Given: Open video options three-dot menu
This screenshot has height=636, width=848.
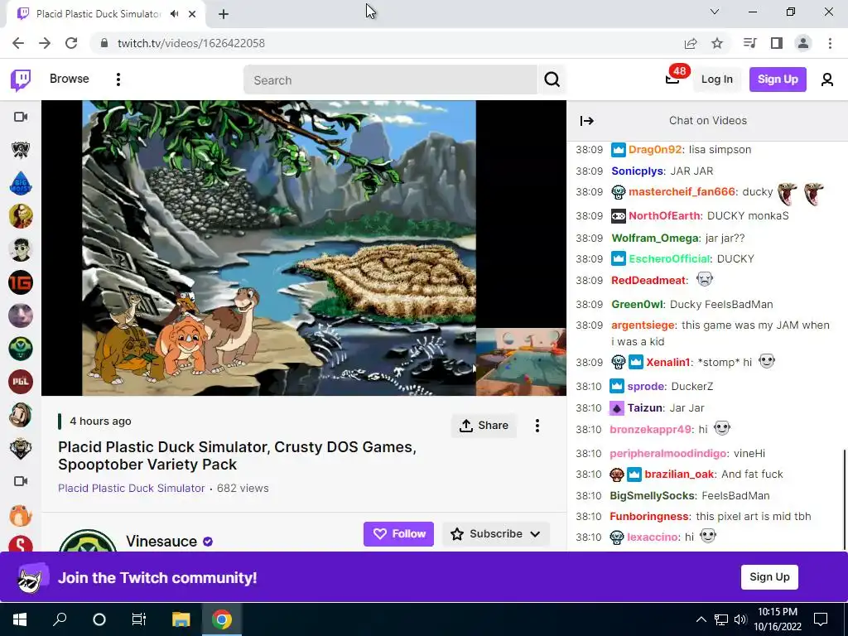Looking at the screenshot, I should 537,426.
